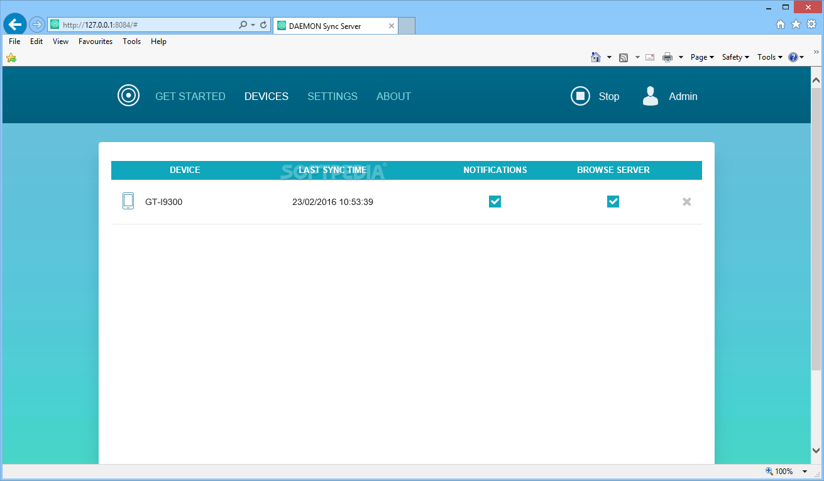Screen dimensions: 824x481
Task: Expand the zoom level dropdown arrow
Action: [x=805, y=472]
